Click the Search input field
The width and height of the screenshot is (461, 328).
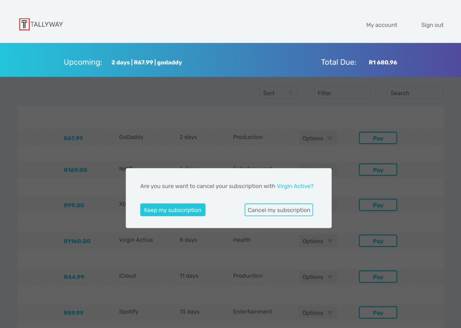[415, 93]
